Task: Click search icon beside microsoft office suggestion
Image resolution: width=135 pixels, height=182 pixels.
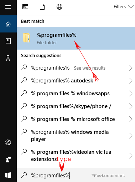Action: [24, 119]
